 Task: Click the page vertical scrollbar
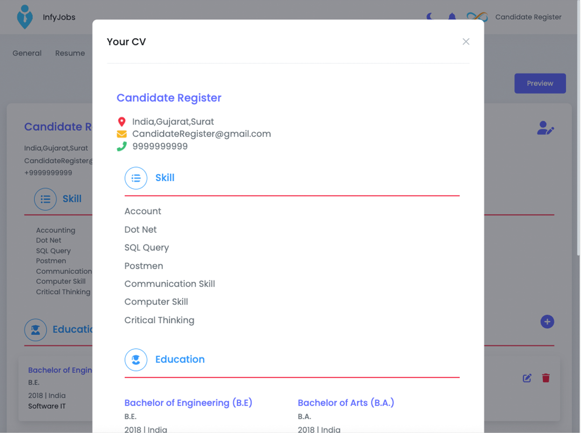(578, 147)
